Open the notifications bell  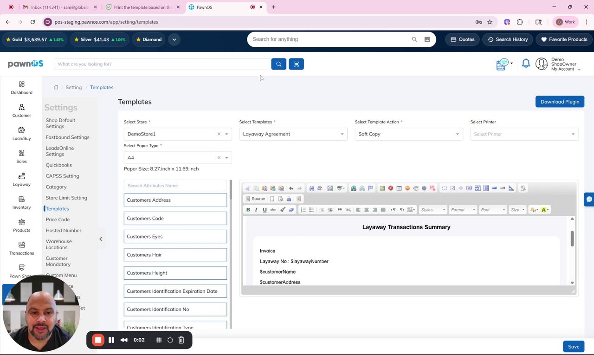[526, 64]
